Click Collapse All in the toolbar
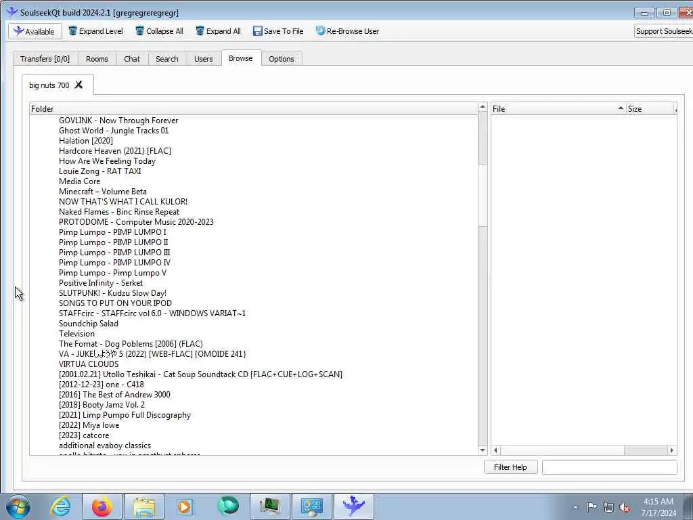693x520 pixels. (x=159, y=31)
